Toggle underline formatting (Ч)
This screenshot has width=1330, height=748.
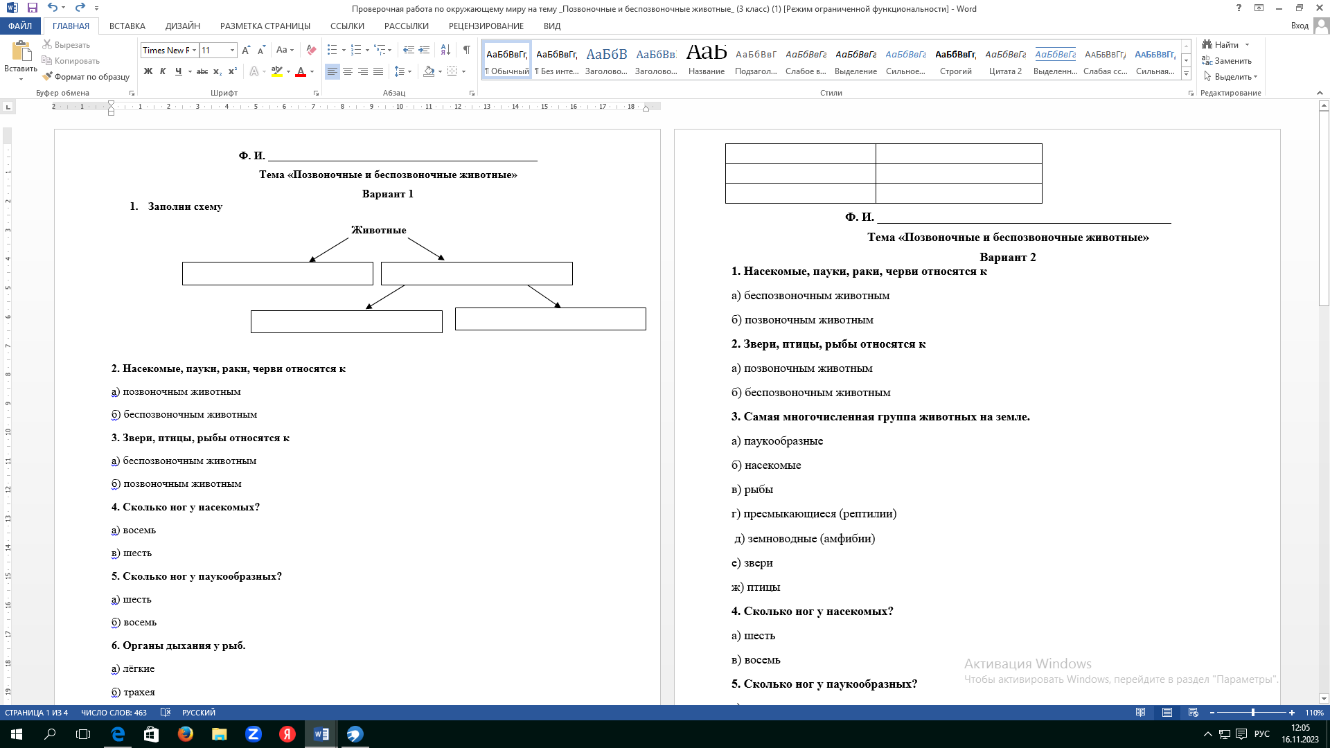tap(179, 71)
